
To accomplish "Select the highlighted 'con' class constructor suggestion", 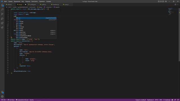I will pos(36,18).
